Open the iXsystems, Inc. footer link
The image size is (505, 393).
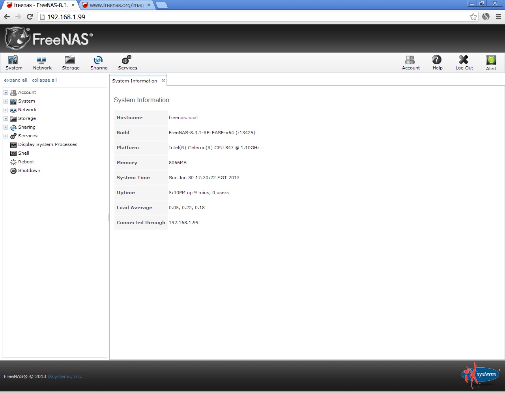click(x=65, y=376)
